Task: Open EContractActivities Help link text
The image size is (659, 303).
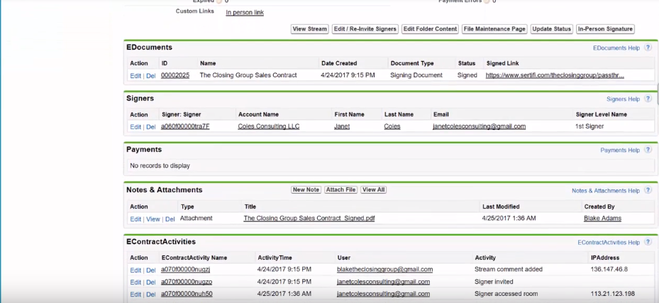Action: [609, 243]
